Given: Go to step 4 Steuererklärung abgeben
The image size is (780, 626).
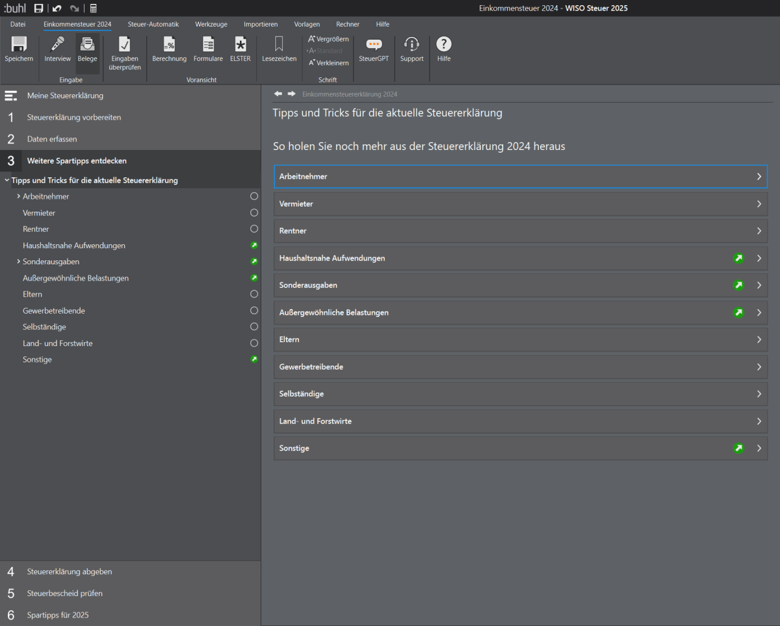Looking at the screenshot, I should (x=130, y=571).
